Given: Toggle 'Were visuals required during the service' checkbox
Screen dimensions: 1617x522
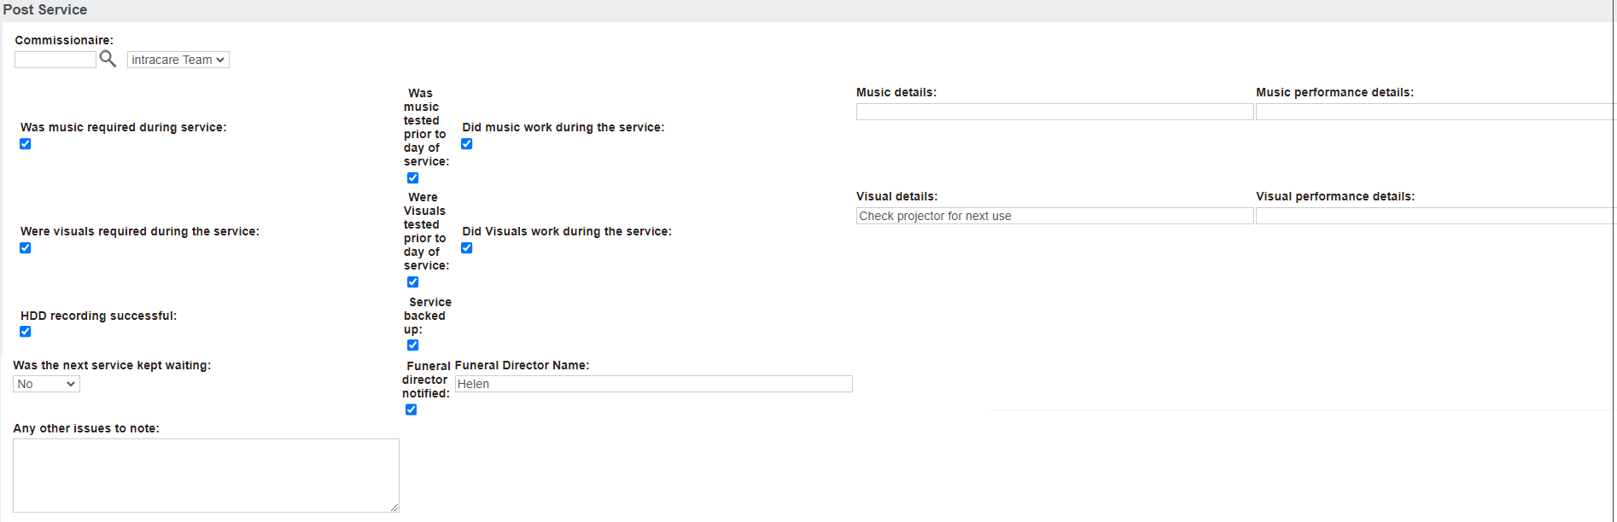Looking at the screenshot, I should point(26,248).
